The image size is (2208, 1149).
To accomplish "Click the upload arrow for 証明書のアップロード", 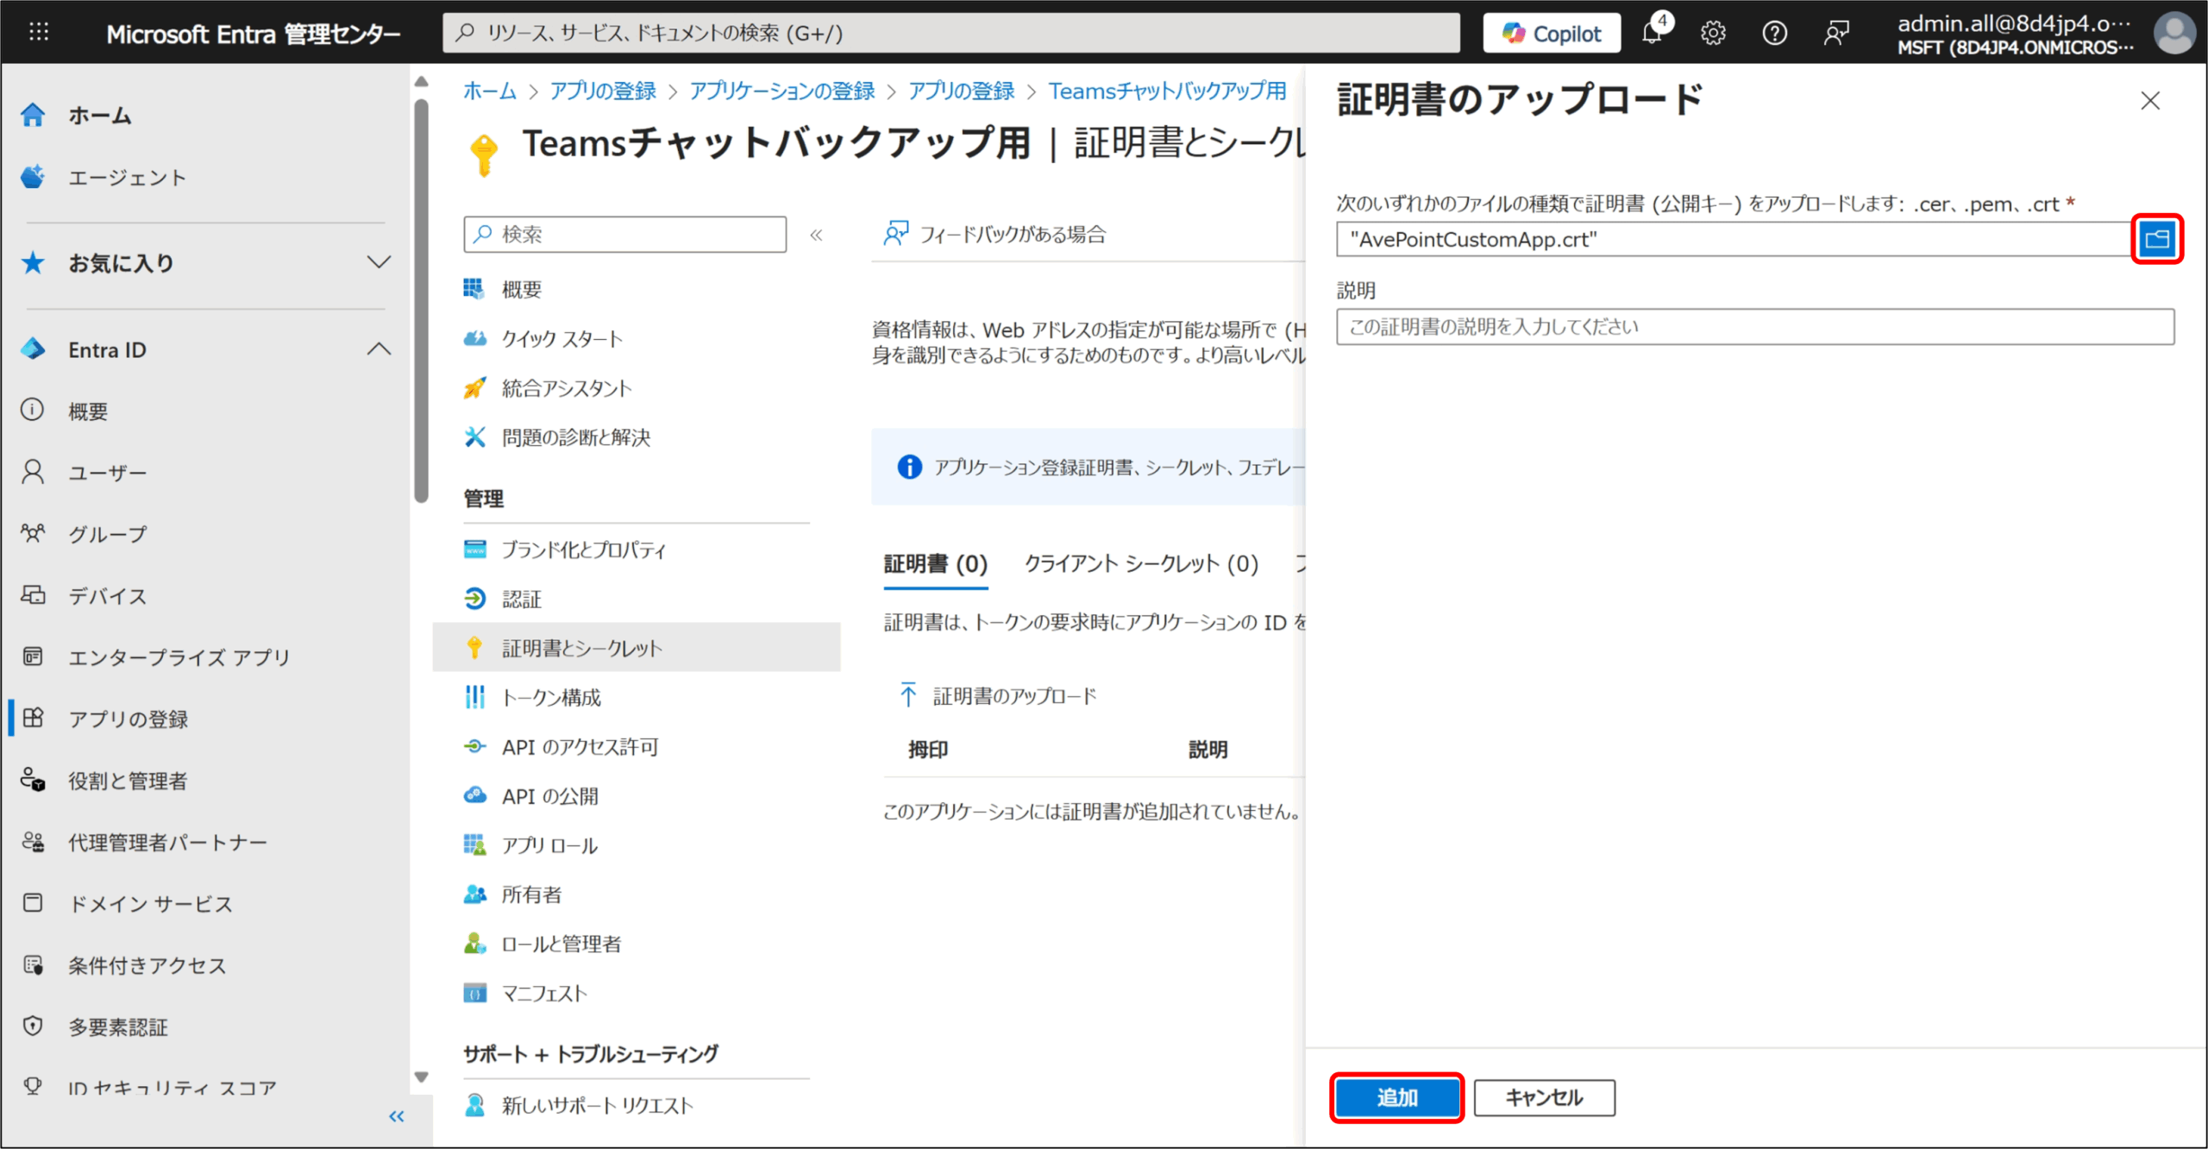I will click(908, 695).
